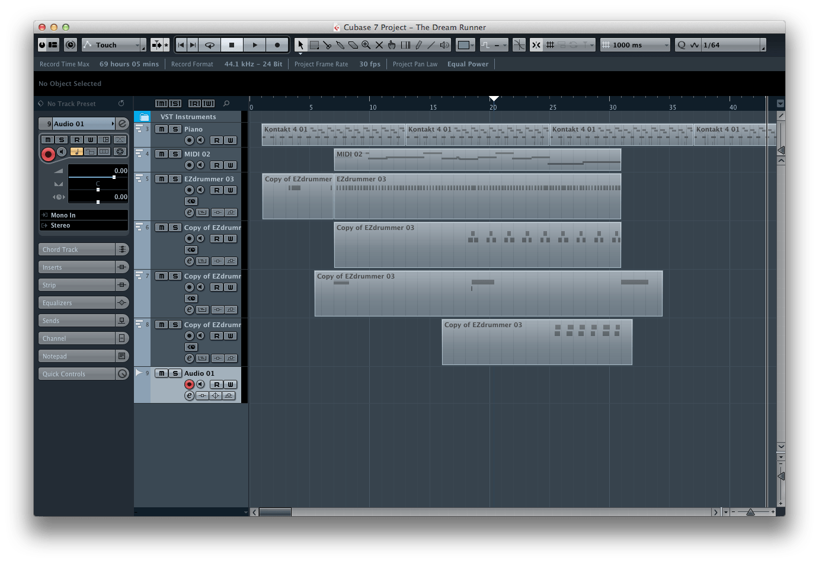Toggle Read automation on MIDI 02 track
Viewport: 819px width, 563px height.
[216, 165]
